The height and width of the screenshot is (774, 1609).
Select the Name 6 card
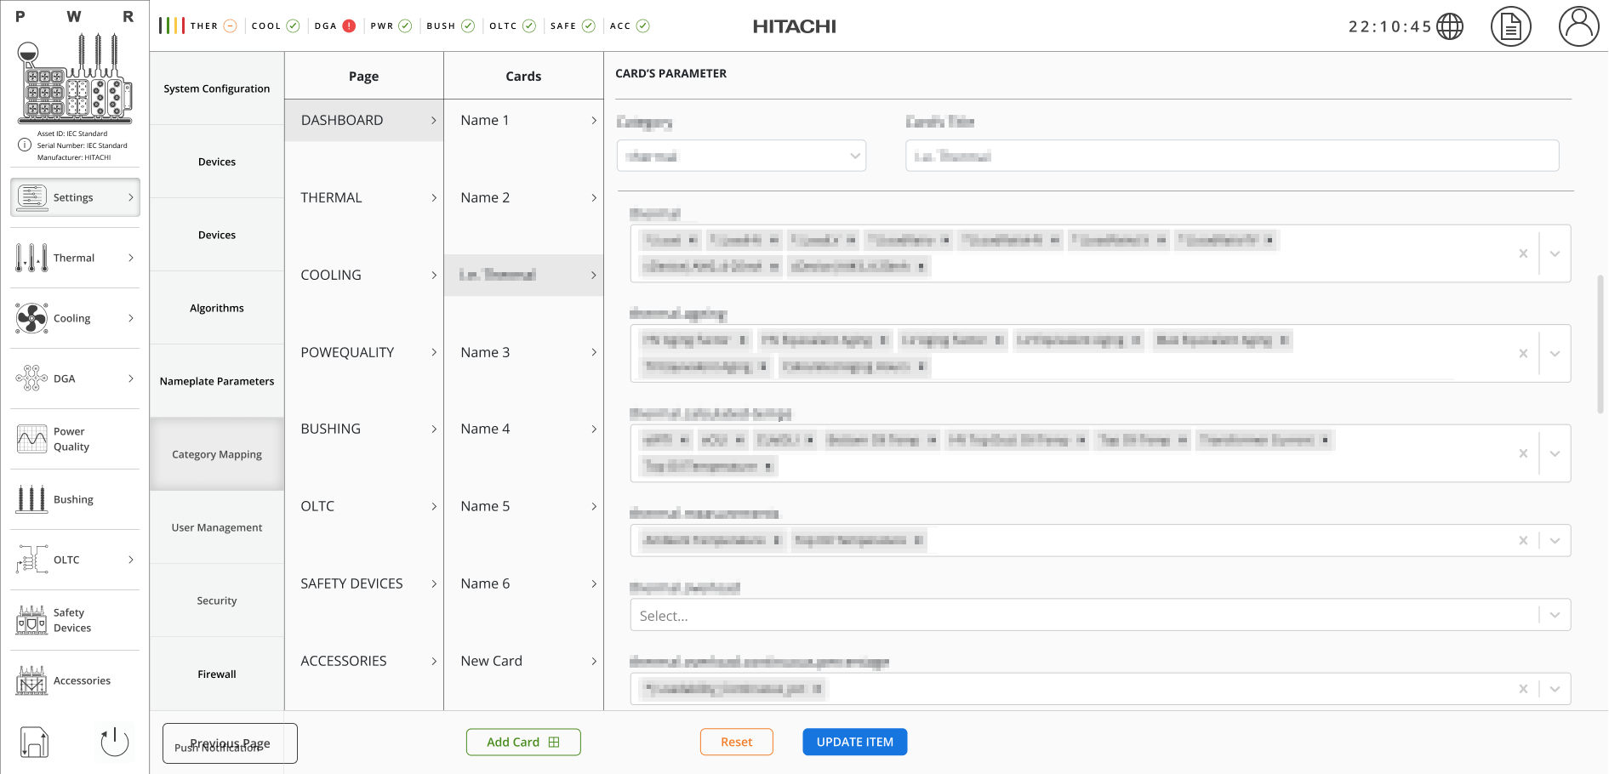(524, 583)
